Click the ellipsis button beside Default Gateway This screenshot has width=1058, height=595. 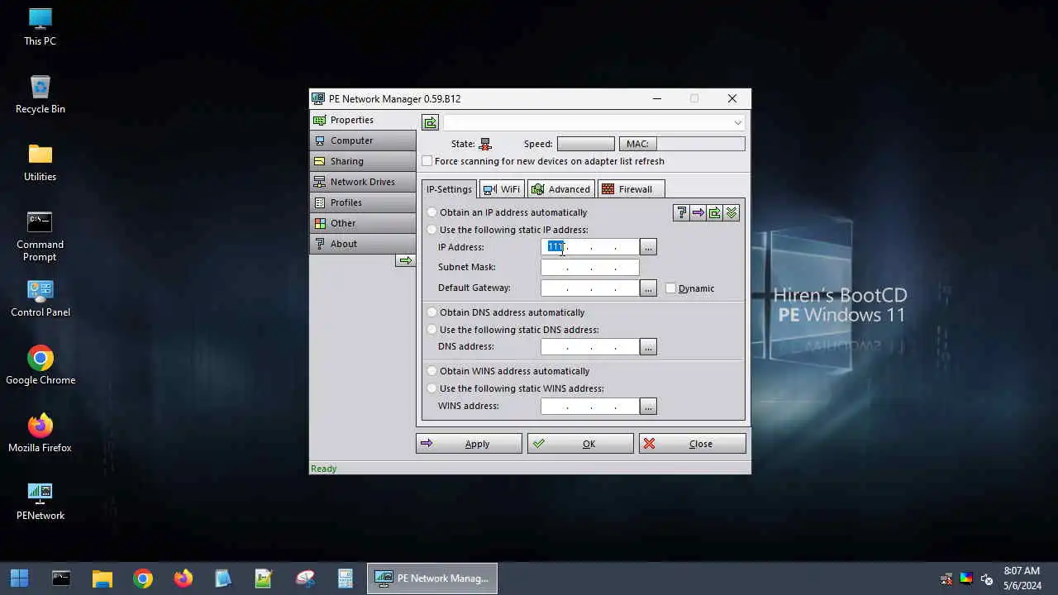pos(648,288)
